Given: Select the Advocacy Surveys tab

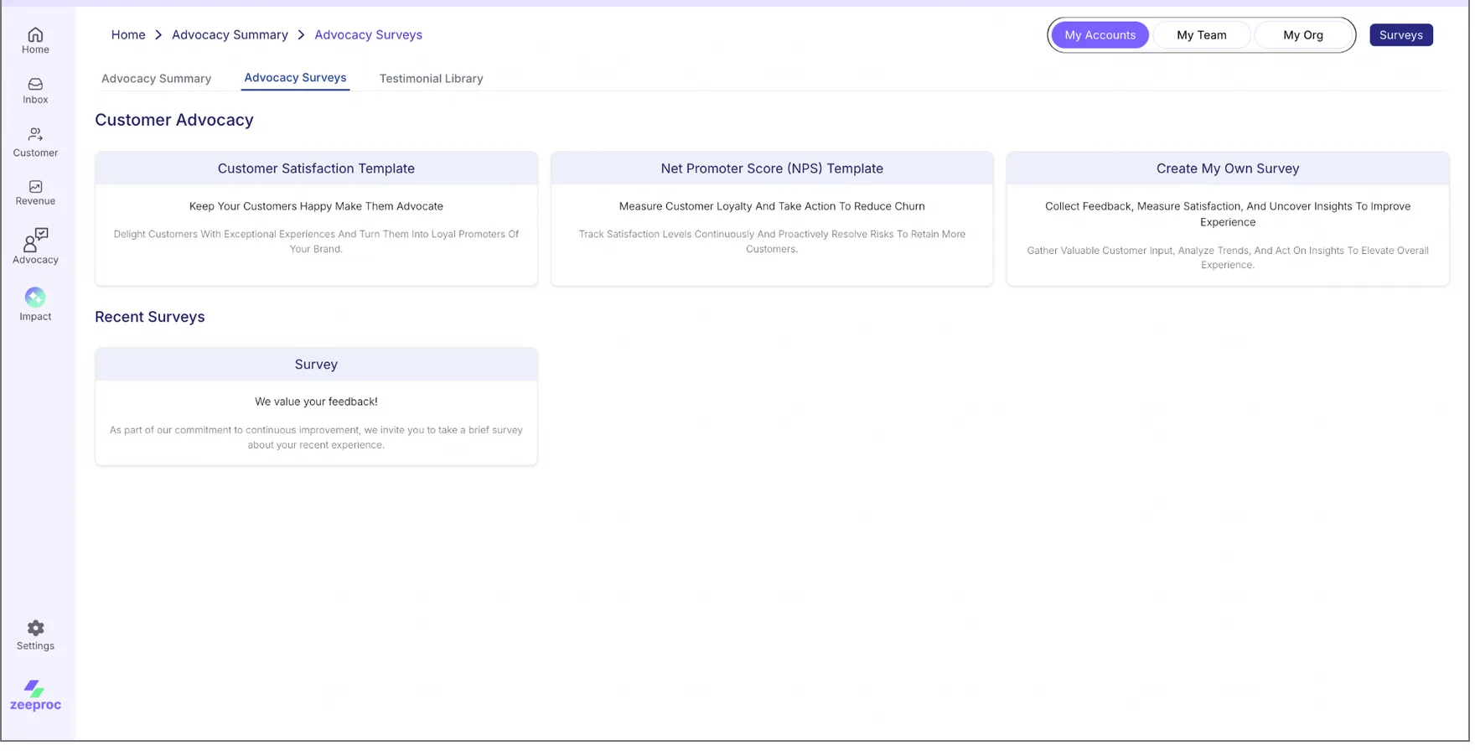Looking at the screenshot, I should [295, 77].
